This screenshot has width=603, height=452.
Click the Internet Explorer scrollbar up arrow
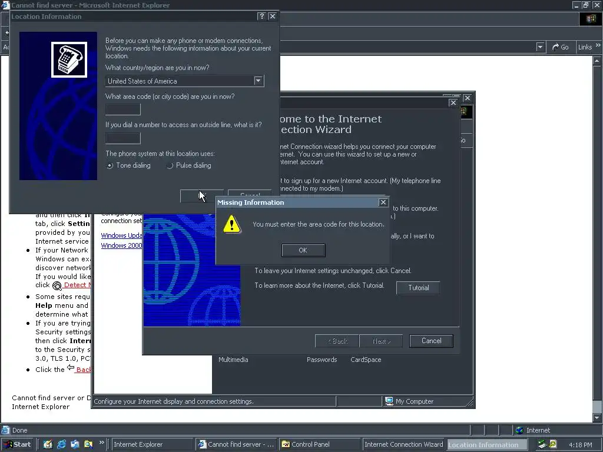[597, 61]
